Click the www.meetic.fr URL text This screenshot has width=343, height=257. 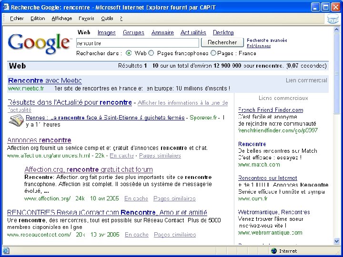26,89
